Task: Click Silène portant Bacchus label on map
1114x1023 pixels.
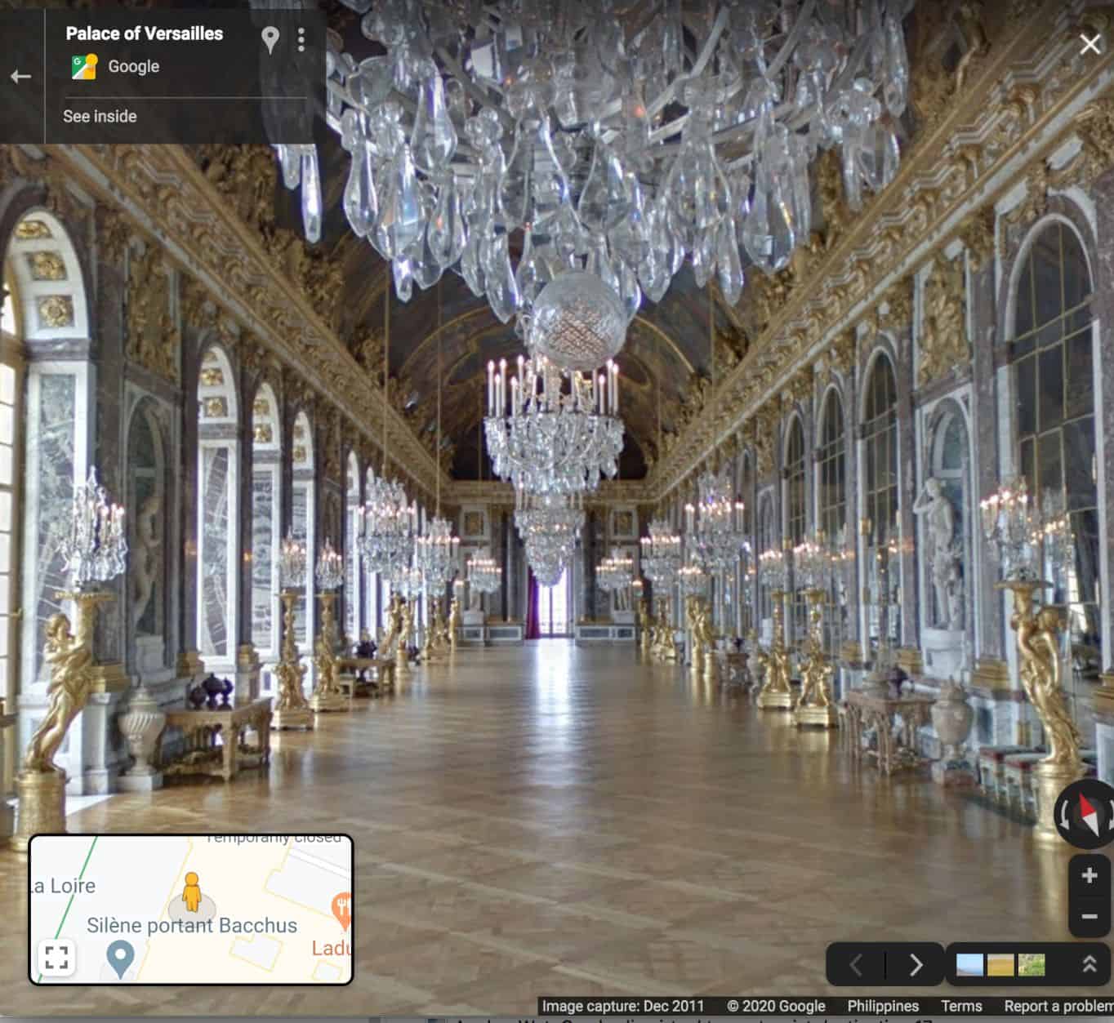Action: 192,925
